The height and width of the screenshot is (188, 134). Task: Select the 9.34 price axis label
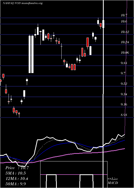click(124, 94)
